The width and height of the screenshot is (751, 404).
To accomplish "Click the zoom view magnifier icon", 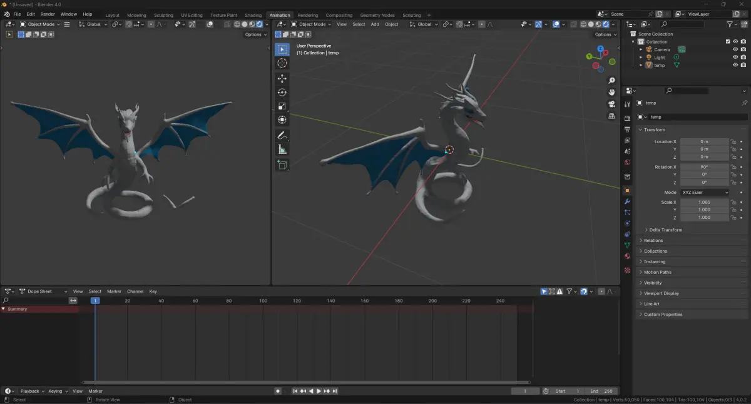I will pos(611,81).
